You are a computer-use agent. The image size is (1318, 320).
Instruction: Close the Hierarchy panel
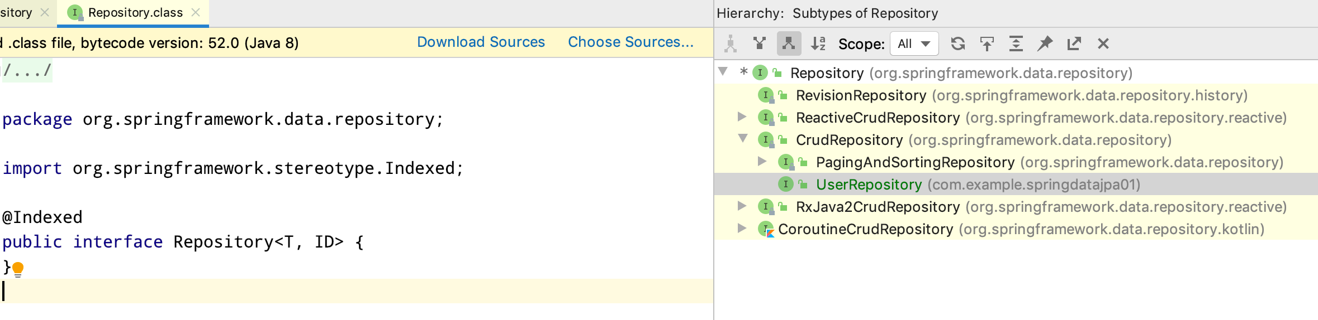1103,43
